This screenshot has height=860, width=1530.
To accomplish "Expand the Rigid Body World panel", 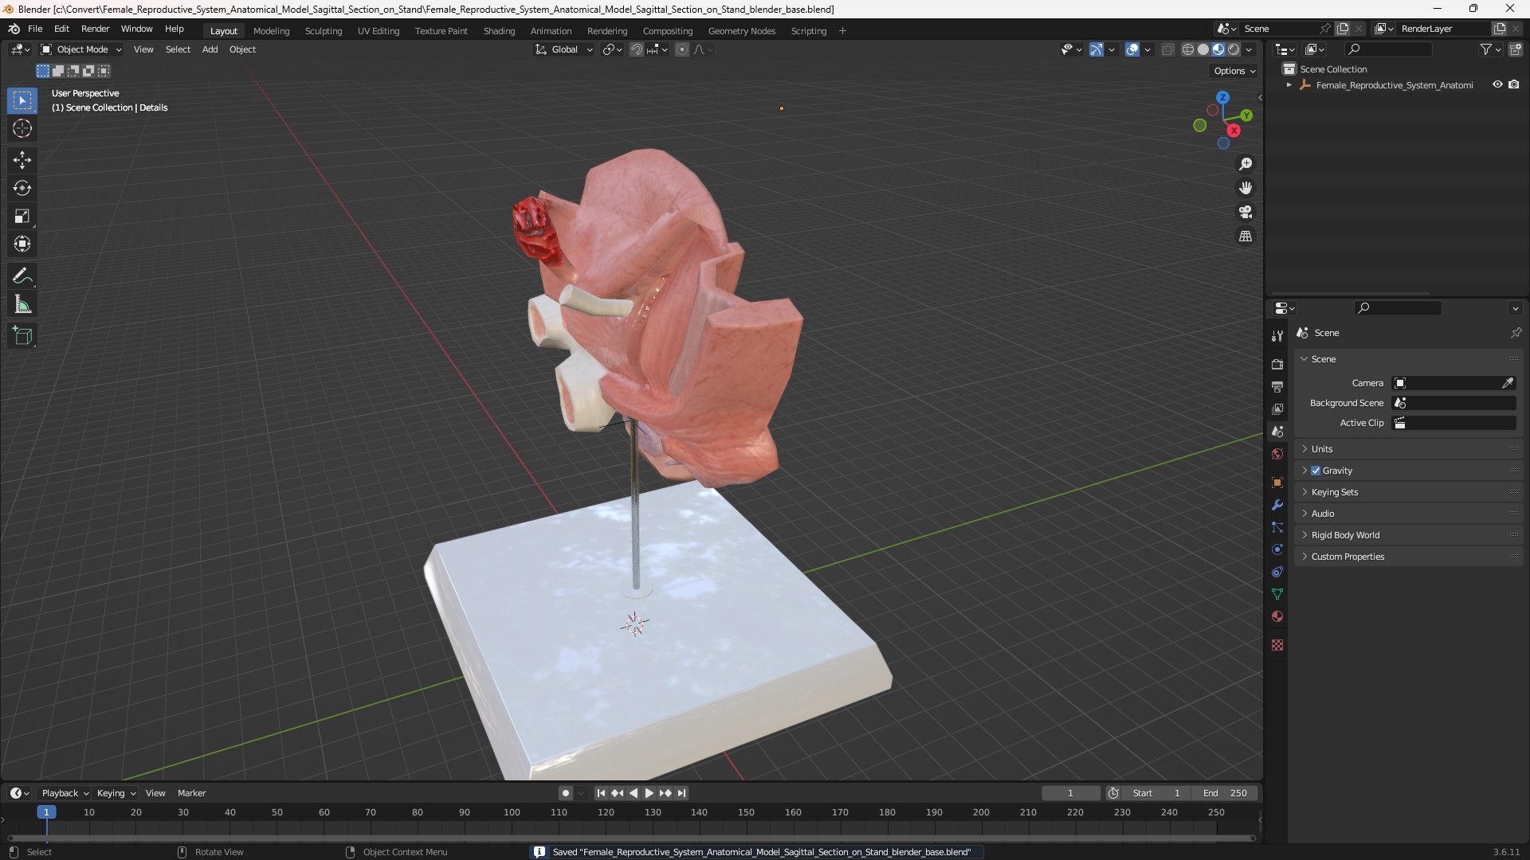I will coord(1407,535).
